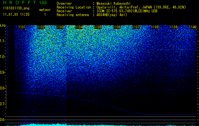
Task: Click the 1139 time marker
Action: coord(174,27)
